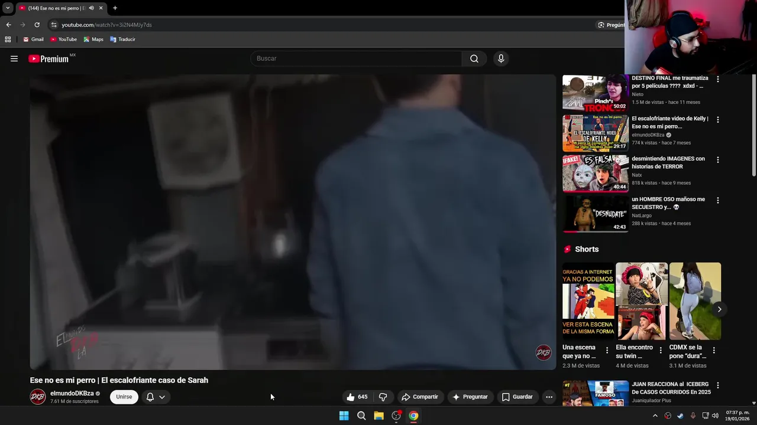Show hidden system tray icons

click(655, 416)
